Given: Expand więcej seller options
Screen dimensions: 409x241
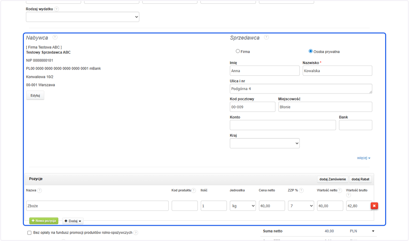Looking at the screenshot, I should click(364, 158).
